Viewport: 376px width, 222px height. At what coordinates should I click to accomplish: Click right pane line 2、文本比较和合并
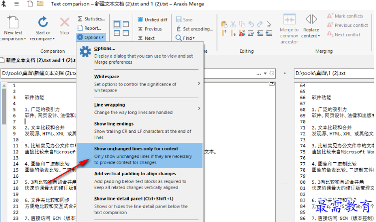coord(332,127)
